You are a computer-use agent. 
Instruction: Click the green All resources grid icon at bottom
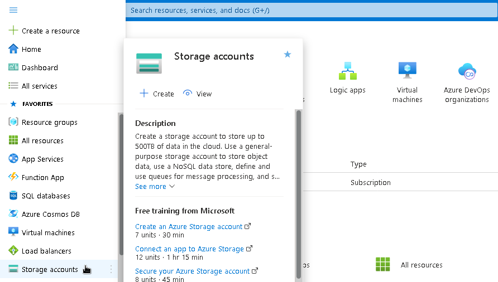pyautogui.click(x=382, y=264)
